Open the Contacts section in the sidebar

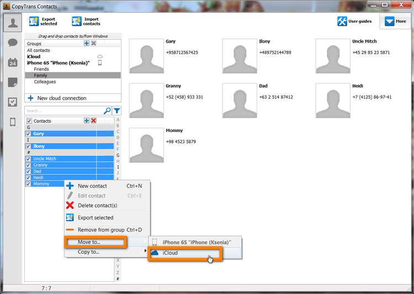(x=12, y=23)
